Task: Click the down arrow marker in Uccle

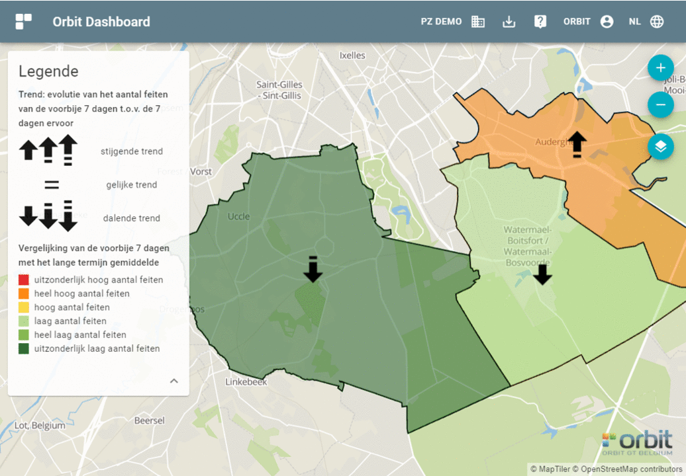Action: pyautogui.click(x=313, y=269)
